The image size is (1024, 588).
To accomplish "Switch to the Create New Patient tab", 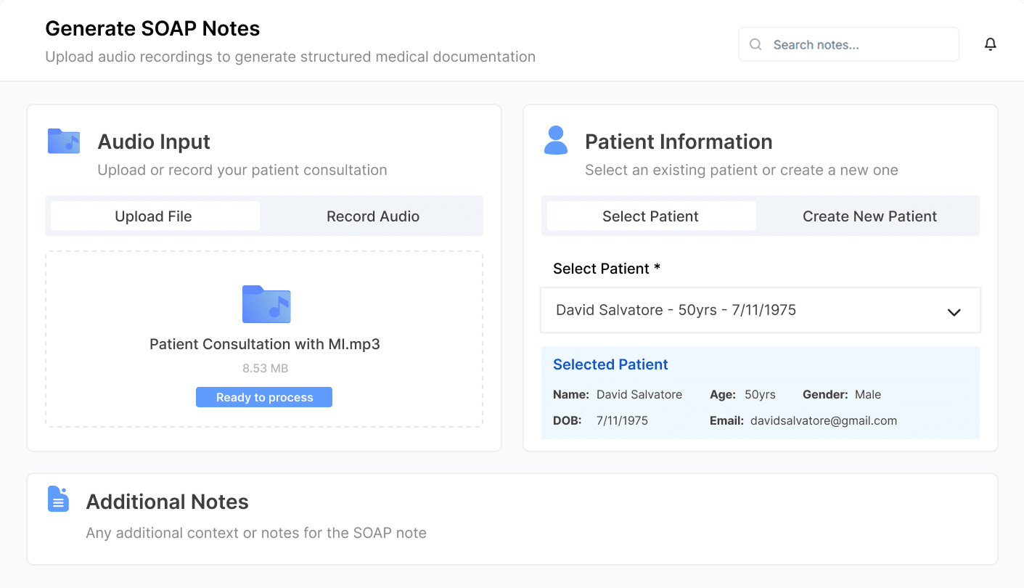I will pos(869,216).
